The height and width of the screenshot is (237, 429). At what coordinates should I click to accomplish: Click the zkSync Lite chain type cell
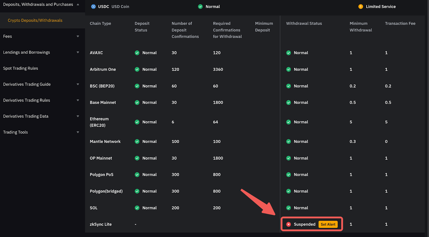point(101,224)
